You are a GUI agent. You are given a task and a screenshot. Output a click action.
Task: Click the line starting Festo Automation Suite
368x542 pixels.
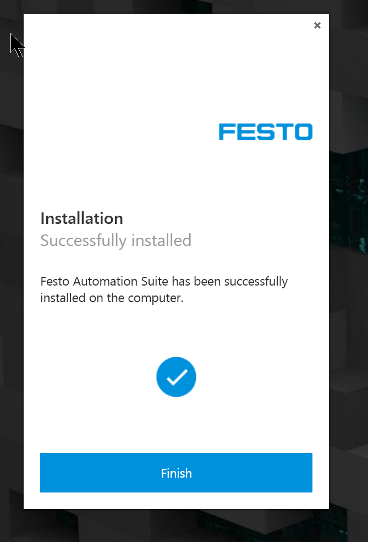click(164, 282)
